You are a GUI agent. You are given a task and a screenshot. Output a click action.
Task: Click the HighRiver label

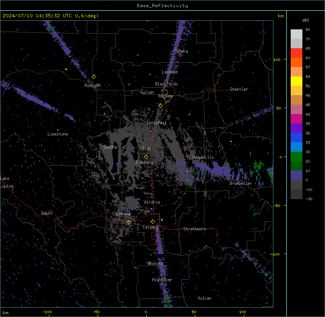(x=162, y=280)
